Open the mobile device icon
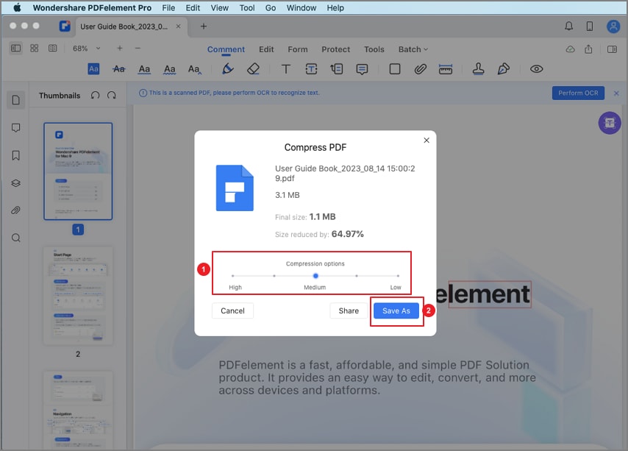 (590, 26)
